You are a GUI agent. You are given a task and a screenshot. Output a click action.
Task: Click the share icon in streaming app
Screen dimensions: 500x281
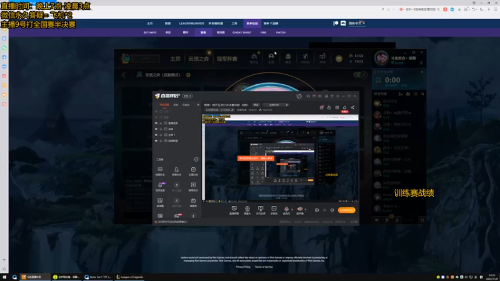(x=352, y=107)
